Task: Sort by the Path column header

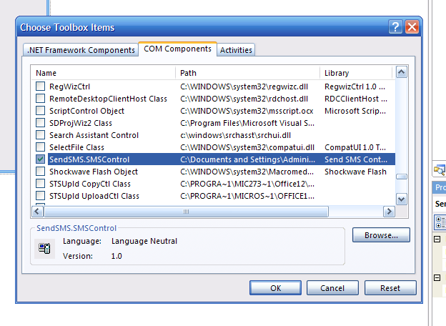Action: (248, 73)
